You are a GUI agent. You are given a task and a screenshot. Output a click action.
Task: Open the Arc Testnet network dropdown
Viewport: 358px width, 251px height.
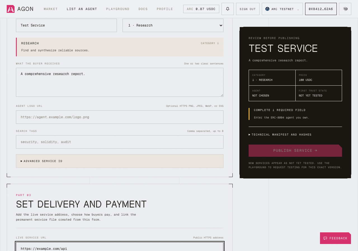tap(282, 9)
